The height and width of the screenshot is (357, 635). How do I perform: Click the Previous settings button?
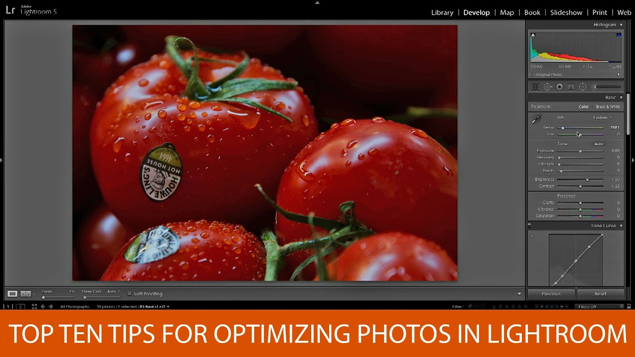coord(551,294)
